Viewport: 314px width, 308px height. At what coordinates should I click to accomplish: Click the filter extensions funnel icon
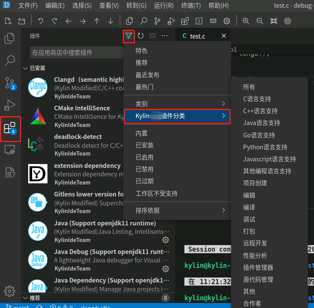point(129,36)
